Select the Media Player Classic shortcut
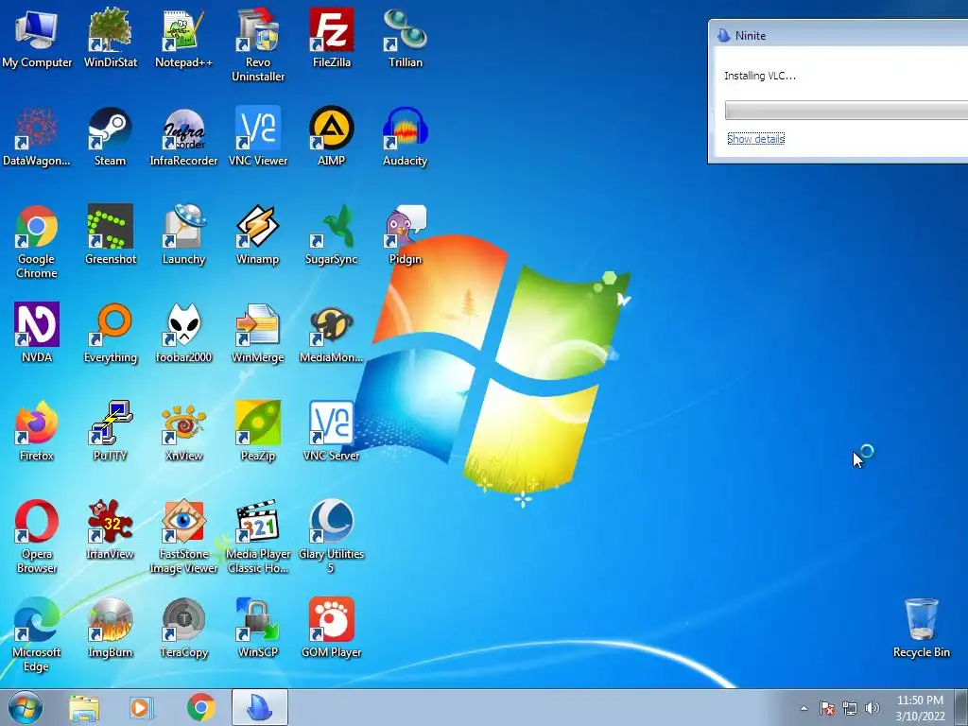This screenshot has width=968, height=726. 258,537
